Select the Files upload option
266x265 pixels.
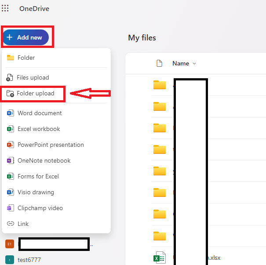click(x=56, y=77)
